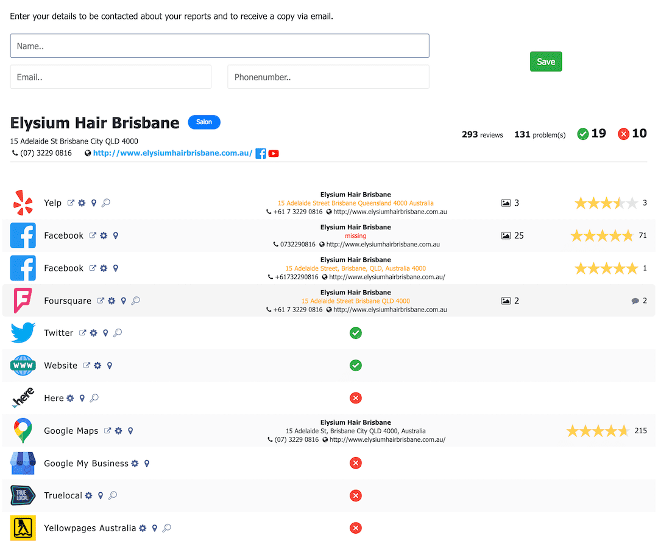The height and width of the screenshot is (544, 658).
Task: Click the Foursquare logo
Action: coord(23,301)
